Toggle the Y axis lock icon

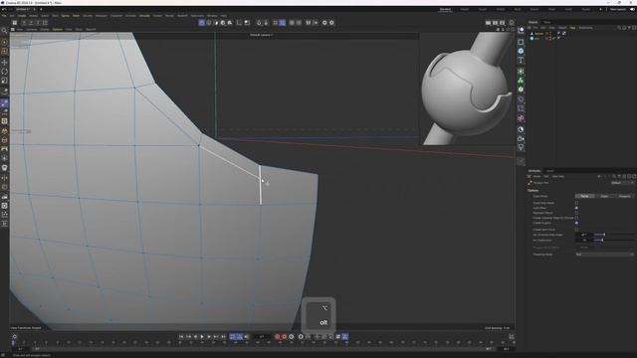pyautogui.click(x=31, y=23)
